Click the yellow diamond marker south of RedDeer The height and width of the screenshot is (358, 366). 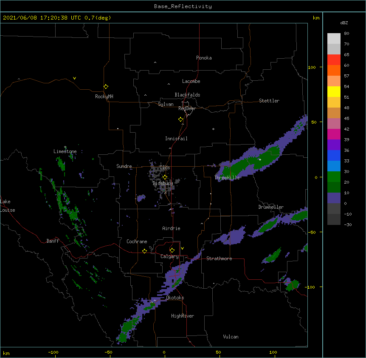[180, 119]
